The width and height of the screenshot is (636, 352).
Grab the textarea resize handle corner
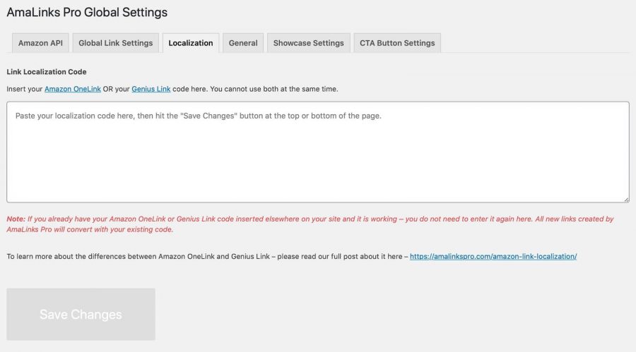626,200
